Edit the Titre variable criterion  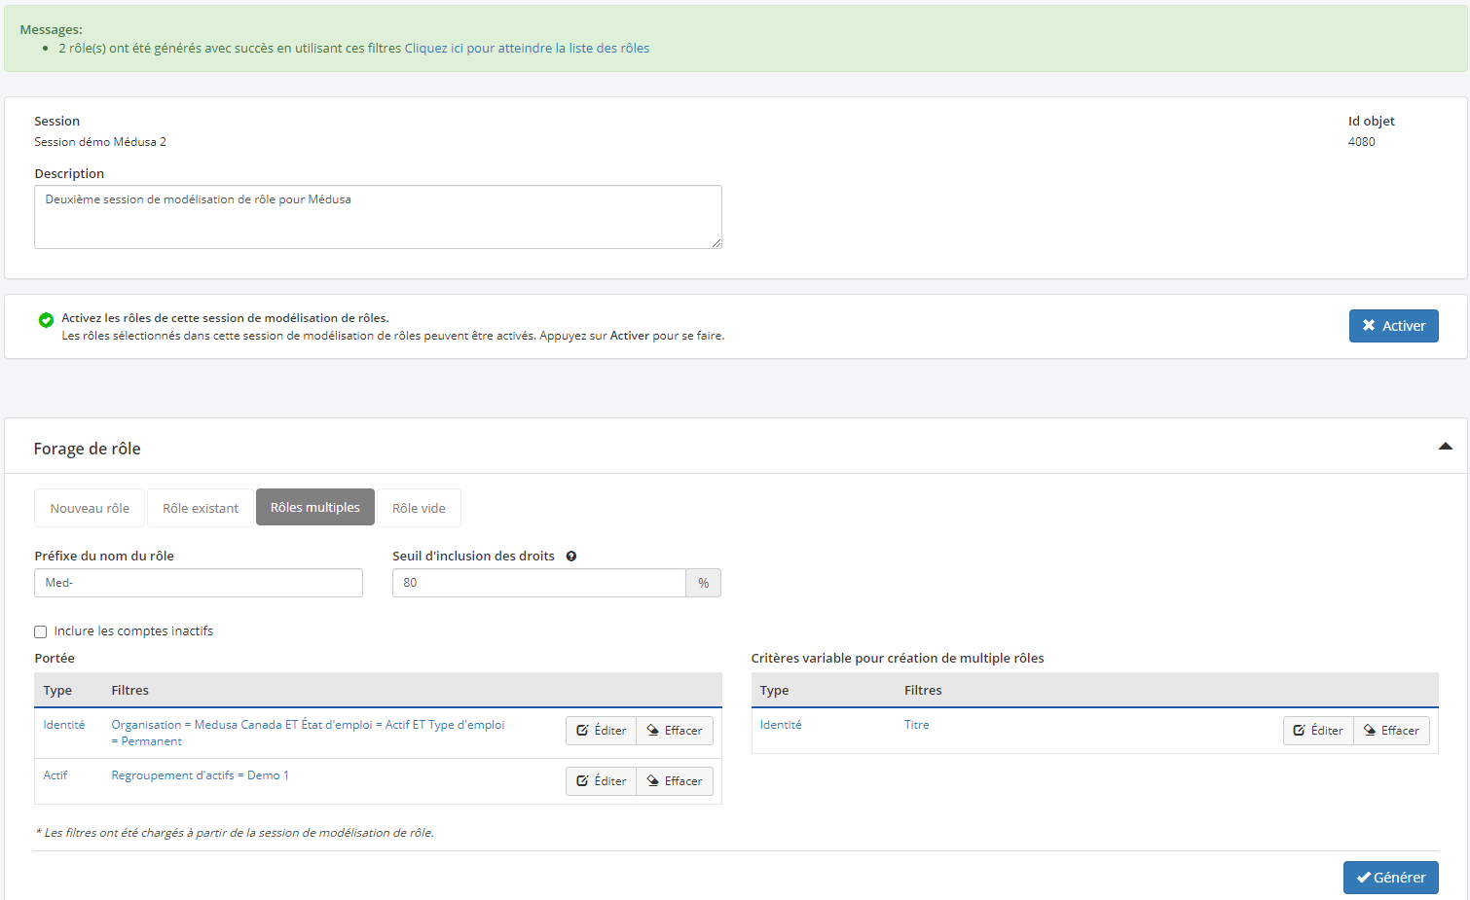(x=1318, y=731)
